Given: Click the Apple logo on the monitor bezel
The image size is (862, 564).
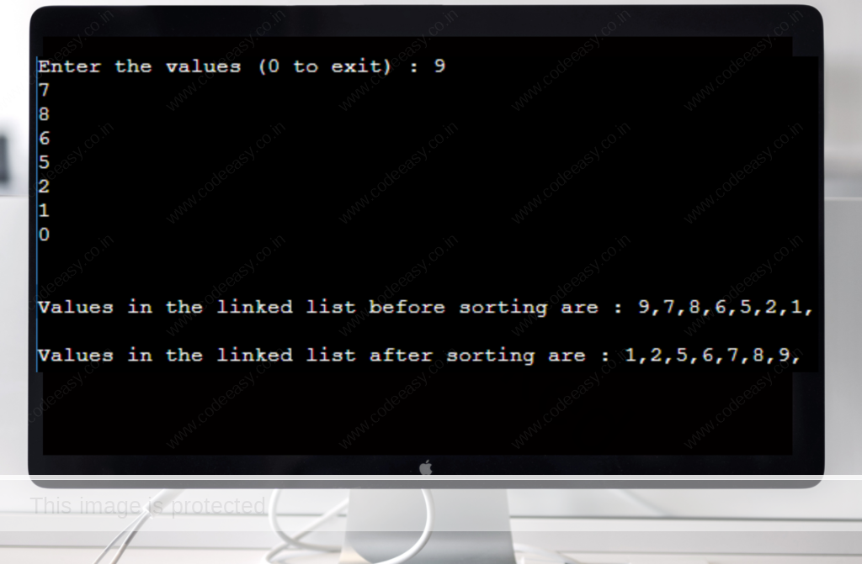Looking at the screenshot, I should pyautogui.click(x=425, y=468).
